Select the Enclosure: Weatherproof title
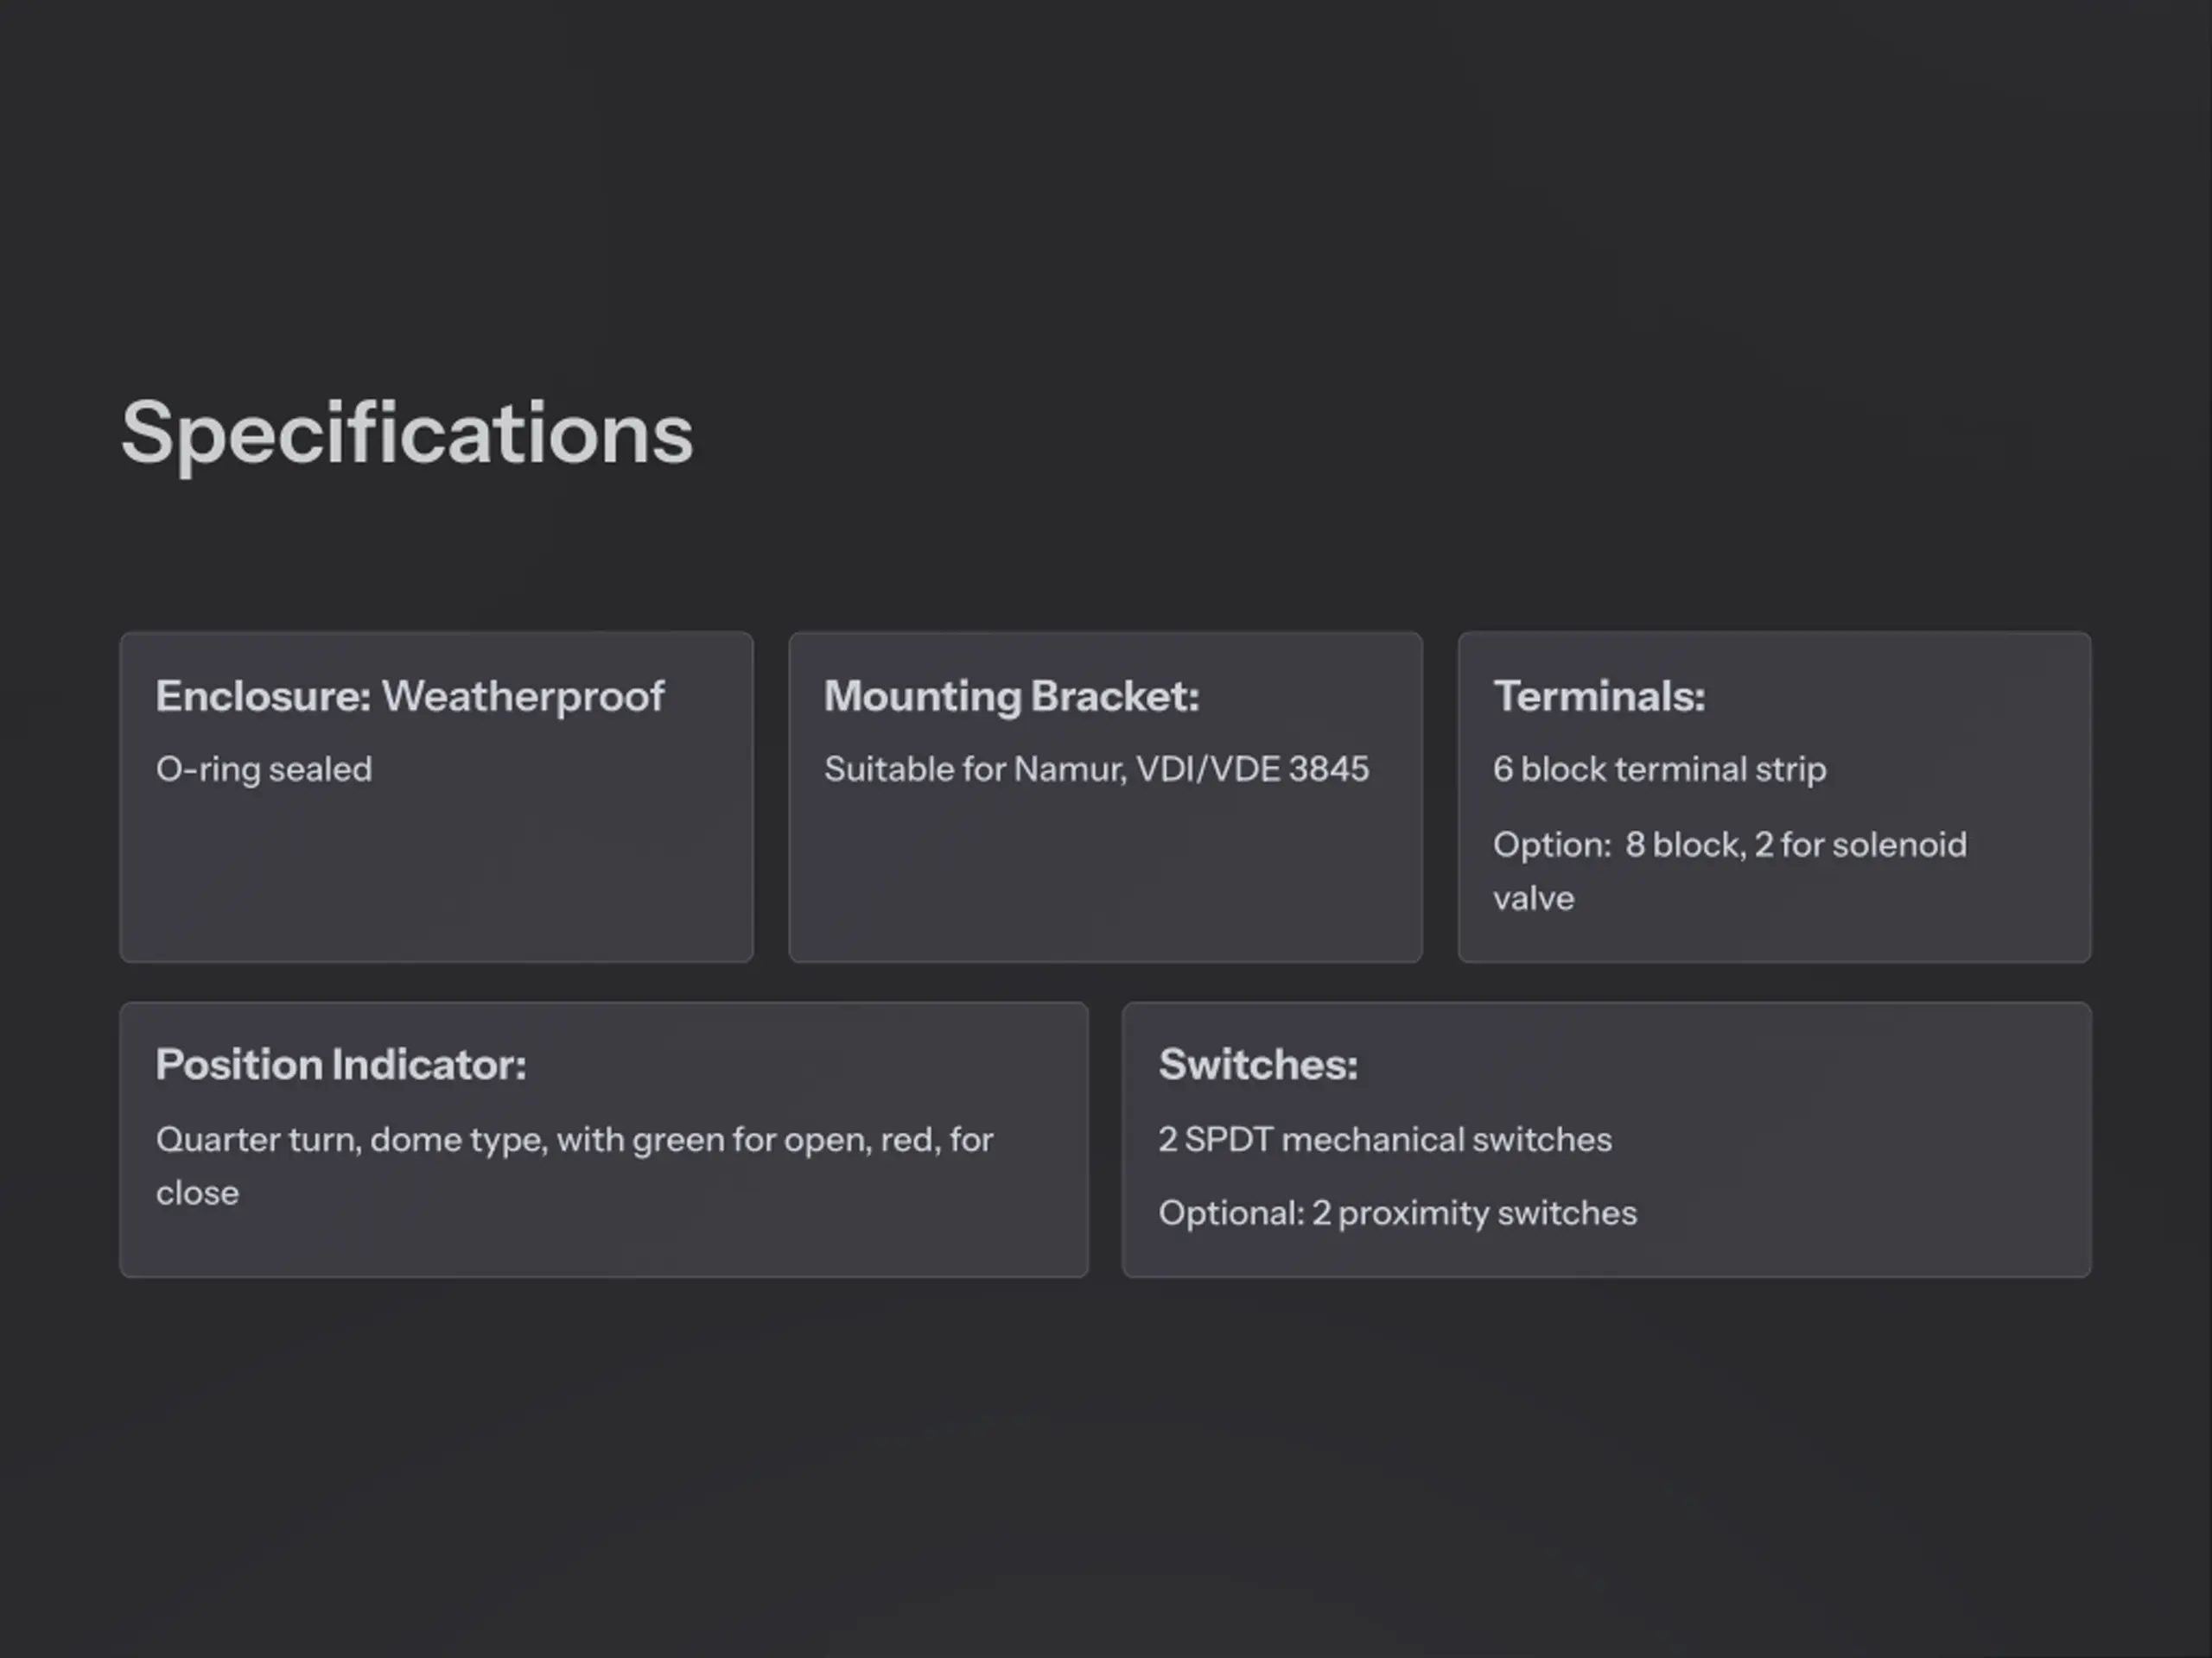This screenshot has width=2212, height=1658. pyautogui.click(x=410, y=697)
